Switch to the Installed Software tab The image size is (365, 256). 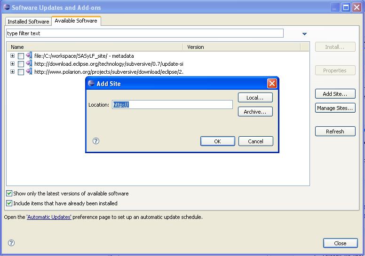coord(28,22)
